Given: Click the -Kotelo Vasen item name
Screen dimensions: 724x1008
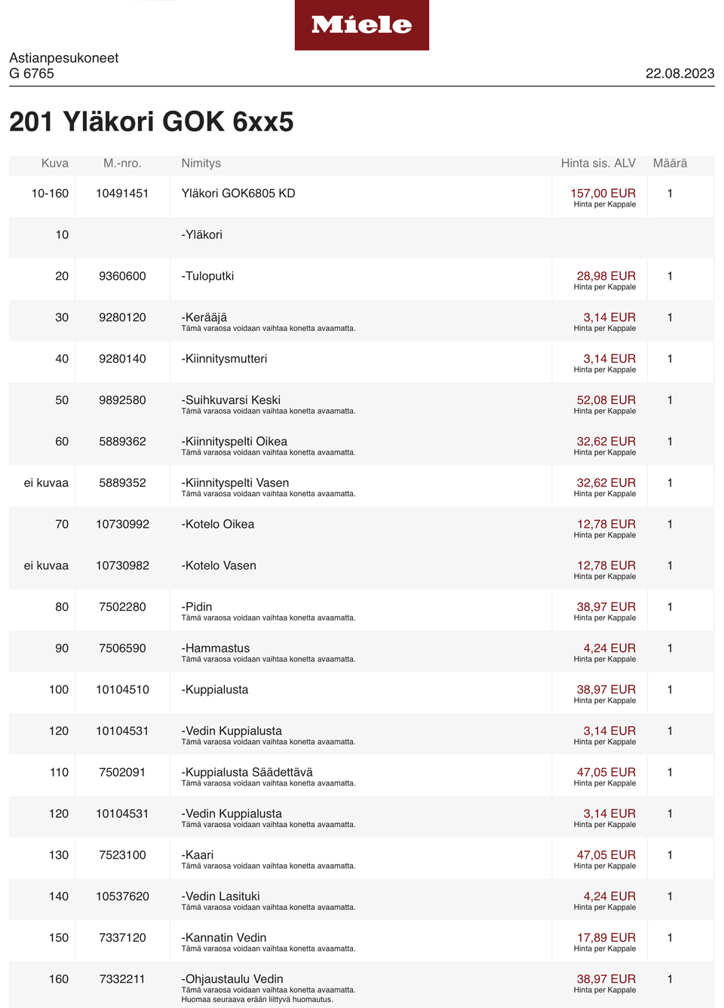Looking at the screenshot, I should pyautogui.click(x=219, y=565).
